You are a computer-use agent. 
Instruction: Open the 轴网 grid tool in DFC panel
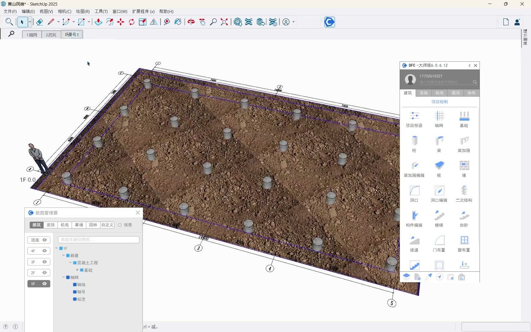tap(439, 119)
